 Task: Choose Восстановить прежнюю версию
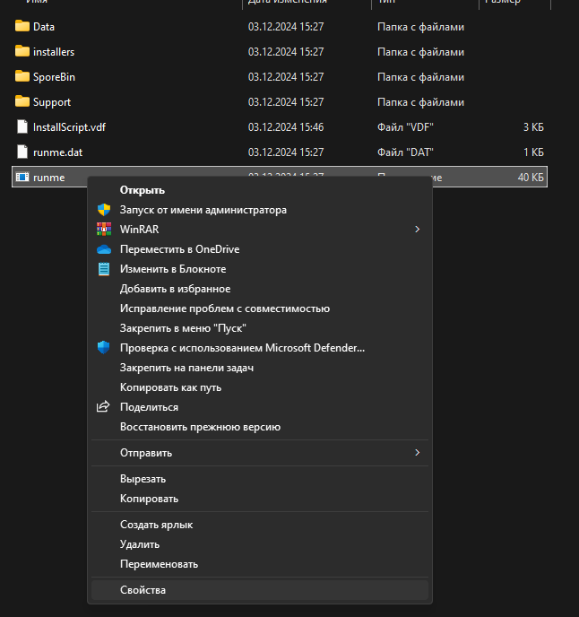(x=260, y=427)
